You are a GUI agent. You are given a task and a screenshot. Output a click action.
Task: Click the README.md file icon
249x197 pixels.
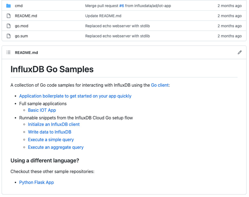[9, 16]
